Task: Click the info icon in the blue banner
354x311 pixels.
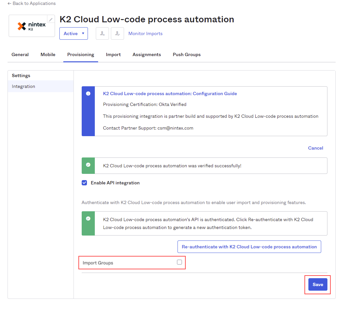Action: click(88, 94)
